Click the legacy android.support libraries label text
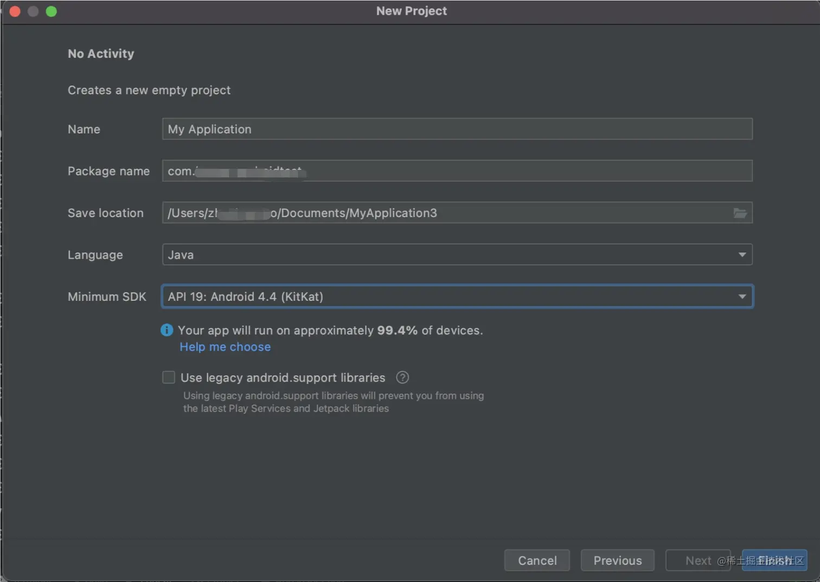This screenshot has height=582, width=820. [283, 378]
